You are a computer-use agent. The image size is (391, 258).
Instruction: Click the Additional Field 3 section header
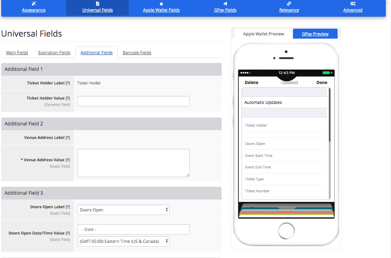click(111, 193)
